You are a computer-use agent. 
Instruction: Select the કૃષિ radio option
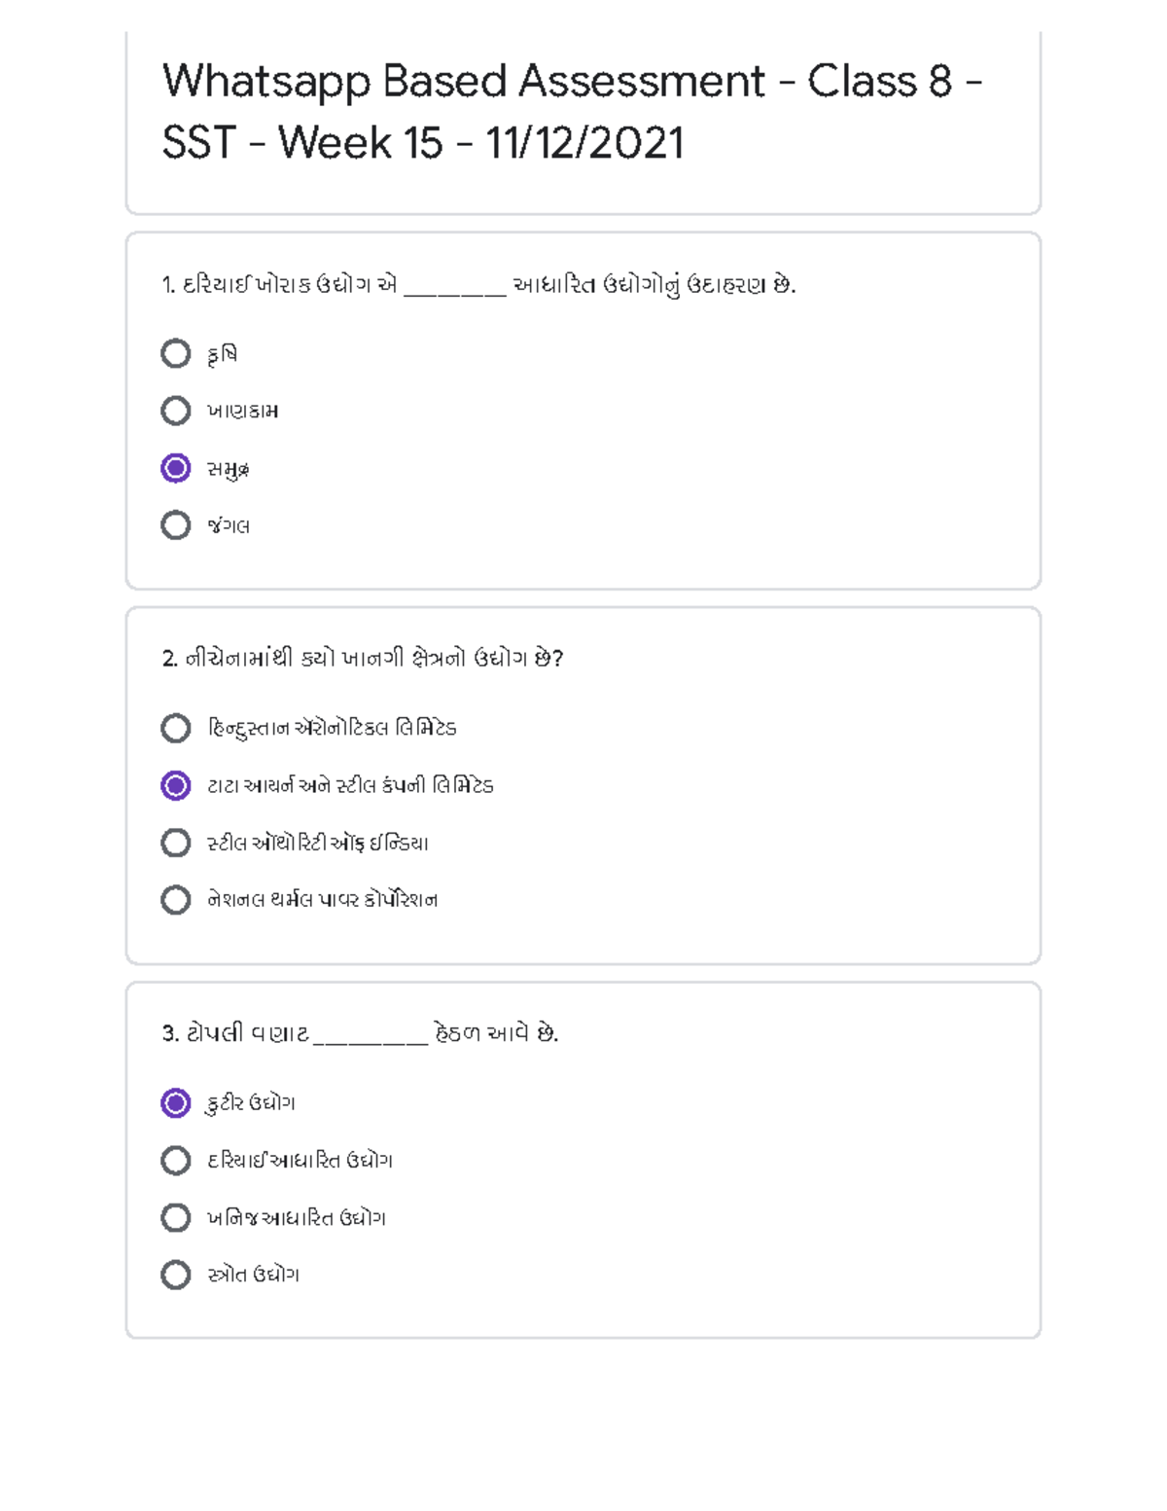(175, 353)
